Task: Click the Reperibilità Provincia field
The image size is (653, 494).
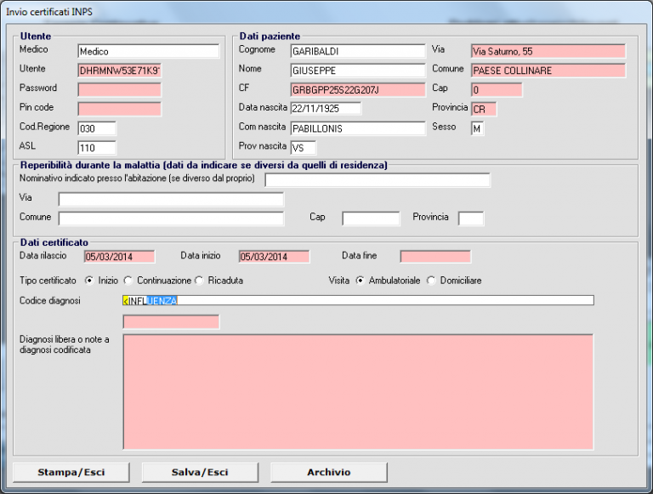Action: coord(471,219)
